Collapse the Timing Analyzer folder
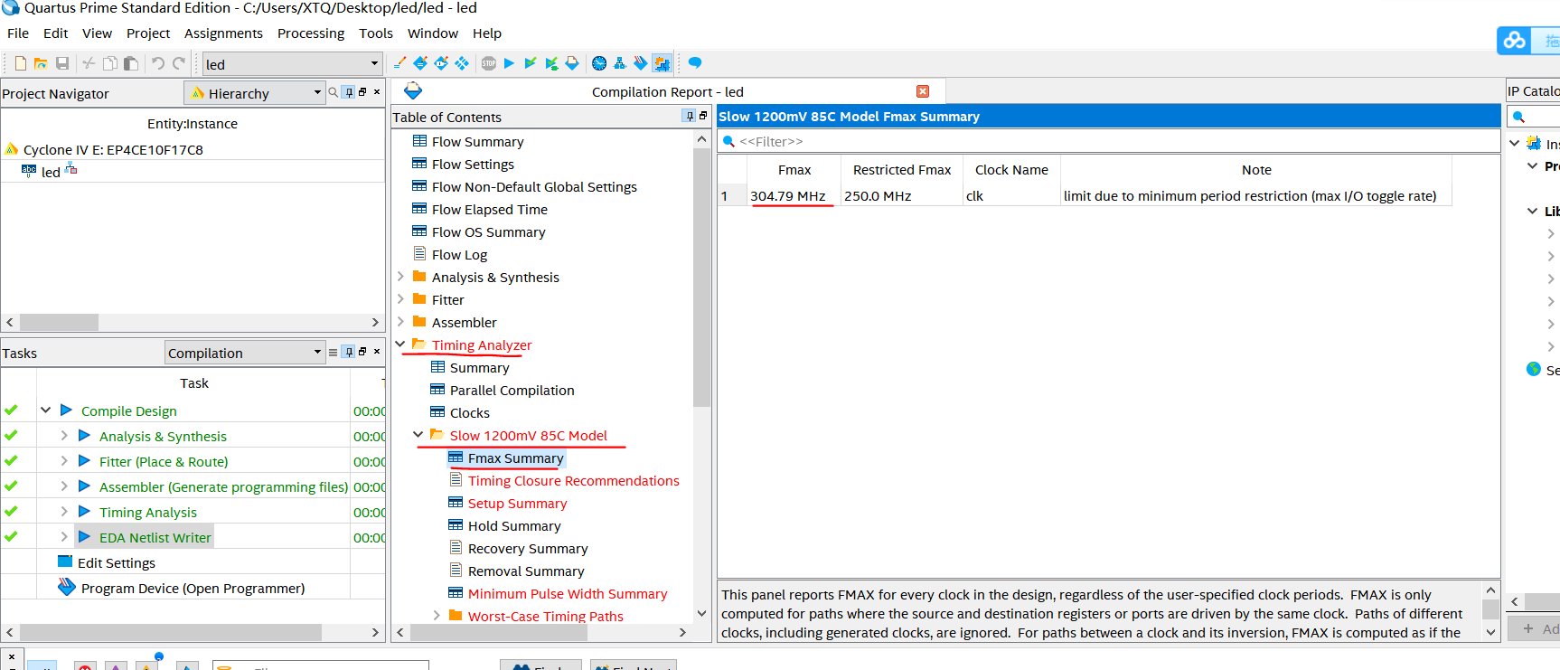Image resolution: width=1560 pixels, height=670 pixels. coord(400,344)
